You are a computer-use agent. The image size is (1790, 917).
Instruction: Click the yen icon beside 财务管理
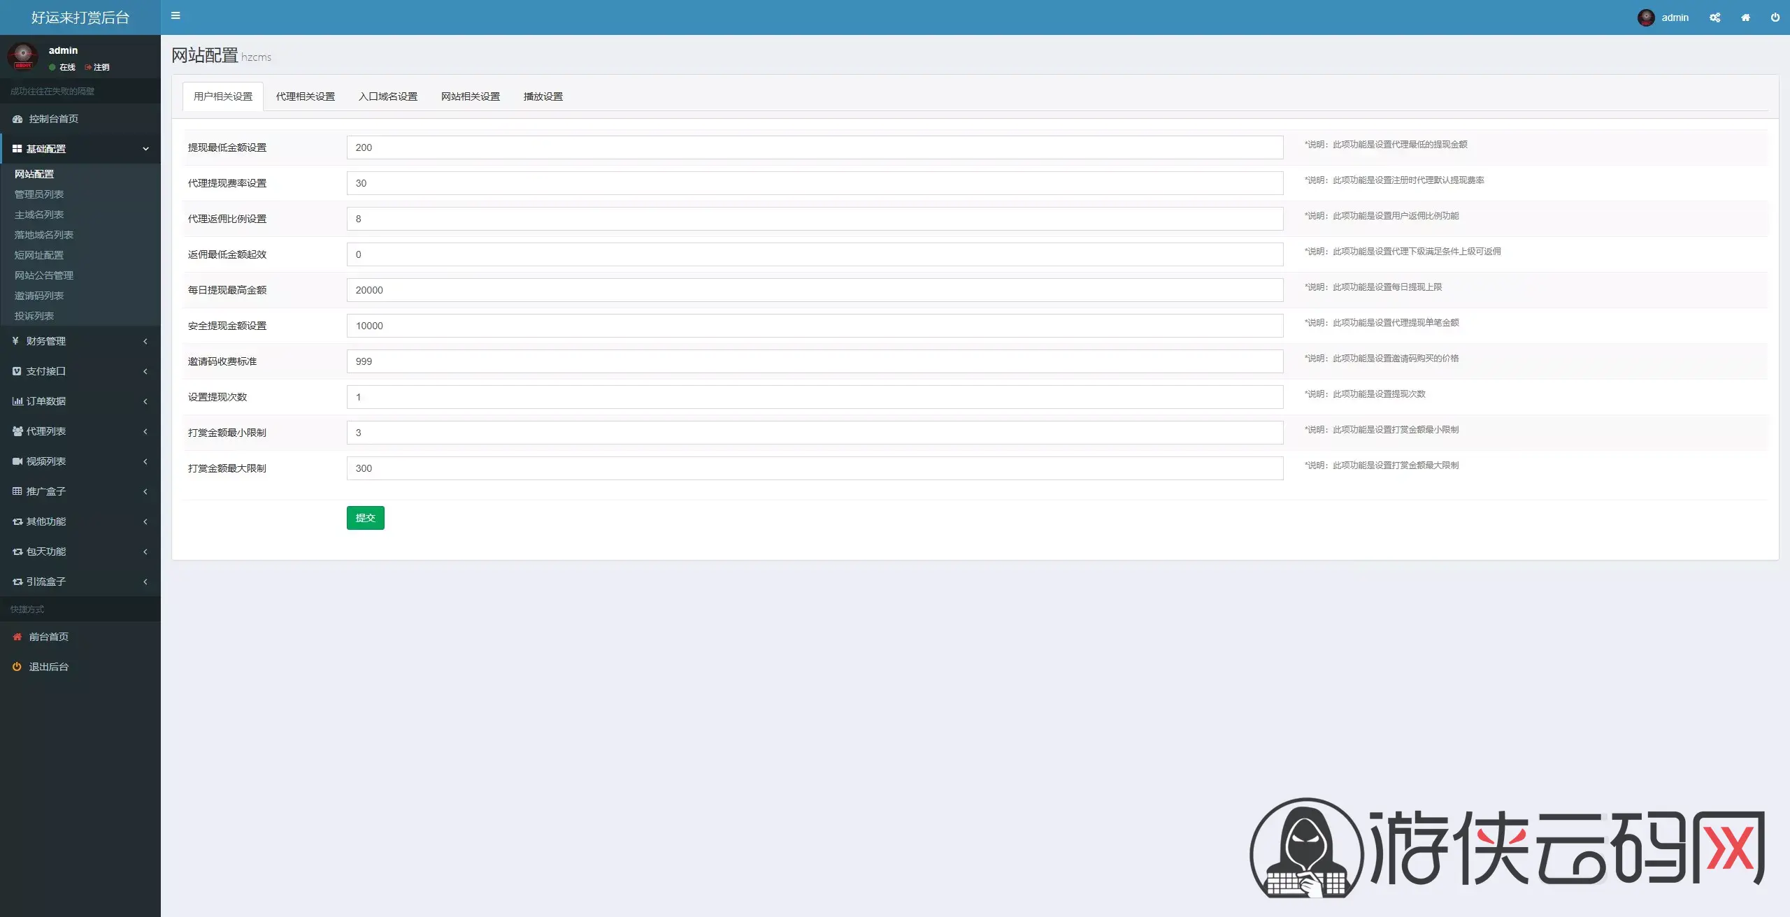15,341
